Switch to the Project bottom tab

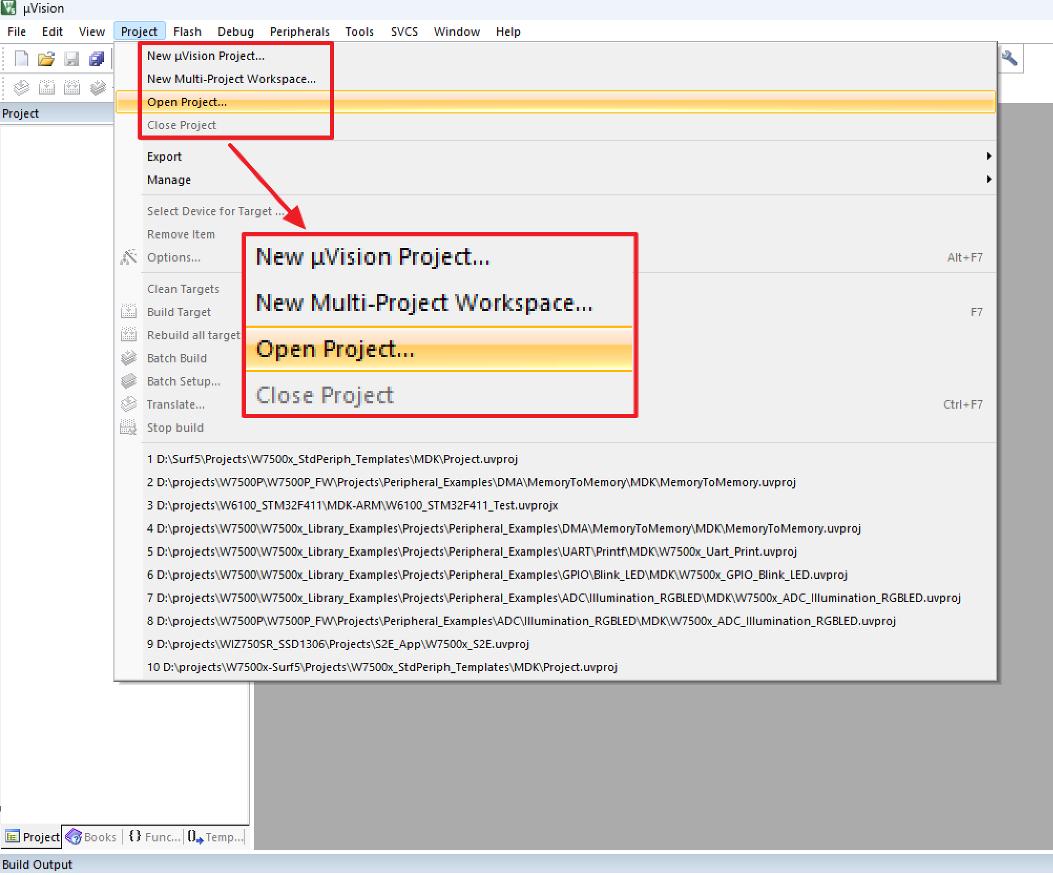coord(33,837)
